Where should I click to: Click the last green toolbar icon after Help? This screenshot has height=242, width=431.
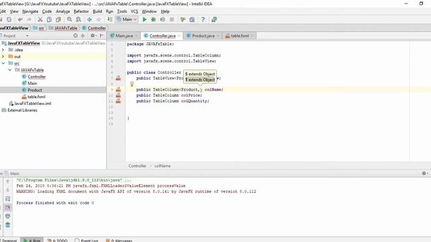pos(214,19)
